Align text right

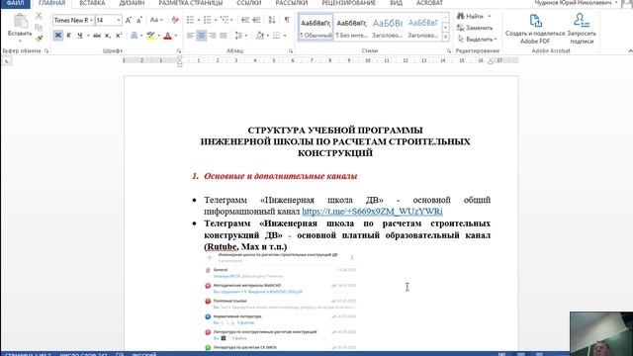coord(213,36)
